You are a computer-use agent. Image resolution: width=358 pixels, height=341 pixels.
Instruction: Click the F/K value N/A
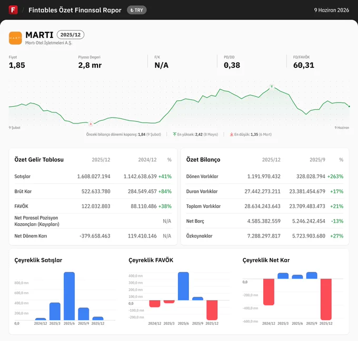pyautogui.click(x=162, y=65)
